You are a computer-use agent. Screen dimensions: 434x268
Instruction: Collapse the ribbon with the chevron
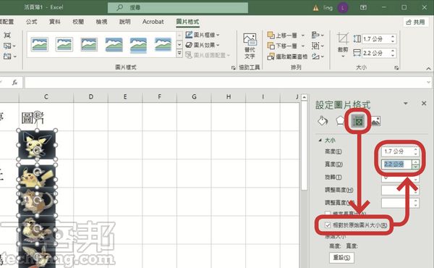428,68
